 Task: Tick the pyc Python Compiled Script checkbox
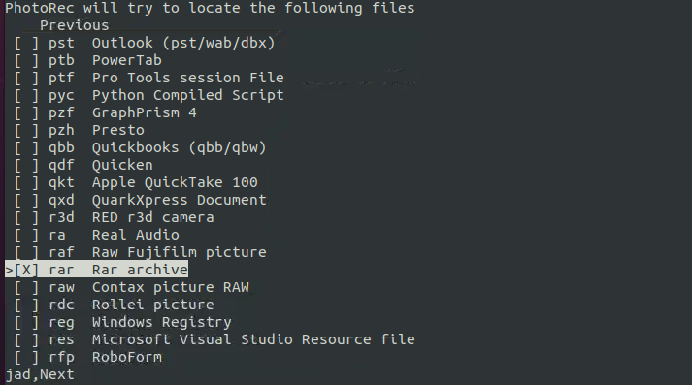click(x=26, y=95)
